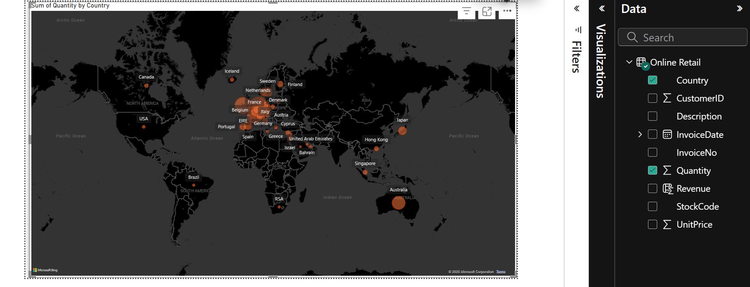Click the Australia bubble on the map
This screenshot has width=750, height=287.
coord(398,203)
